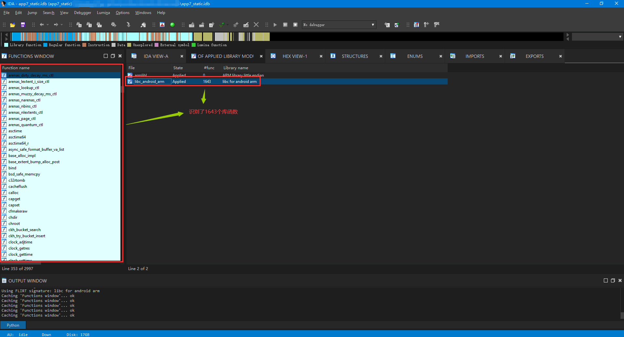Expand the back-history dropdown arrow
Image resolution: width=624 pixels, height=337 pixels.
[47, 25]
